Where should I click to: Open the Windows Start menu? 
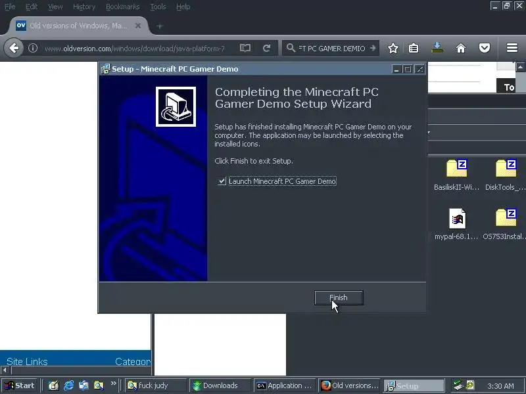[20, 385]
